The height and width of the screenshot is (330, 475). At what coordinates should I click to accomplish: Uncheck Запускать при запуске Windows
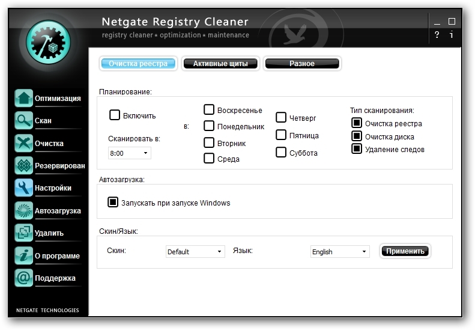[x=113, y=203]
